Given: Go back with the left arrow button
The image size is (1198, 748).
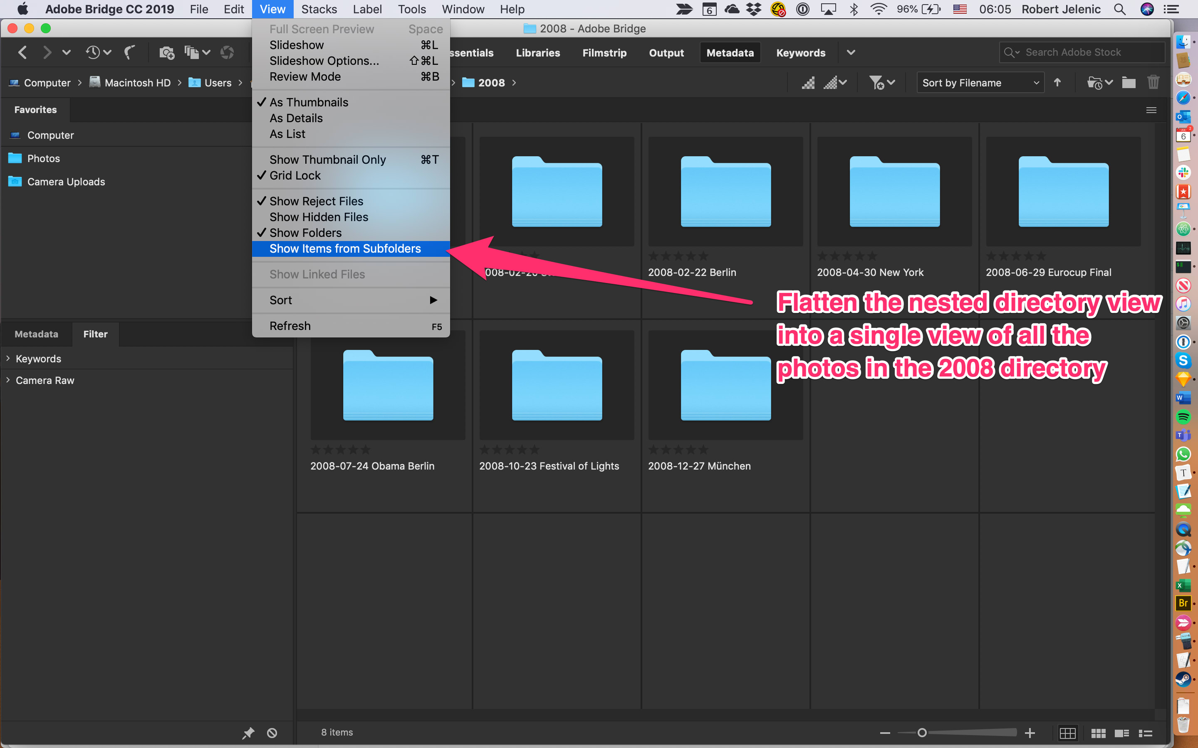Looking at the screenshot, I should (x=22, y=52).
